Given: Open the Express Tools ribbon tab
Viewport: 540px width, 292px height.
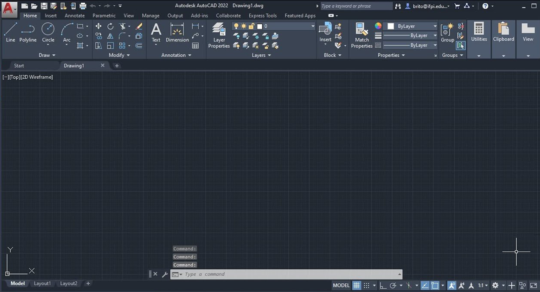Looking at the screenshot, I should click(x=263, y=15).
